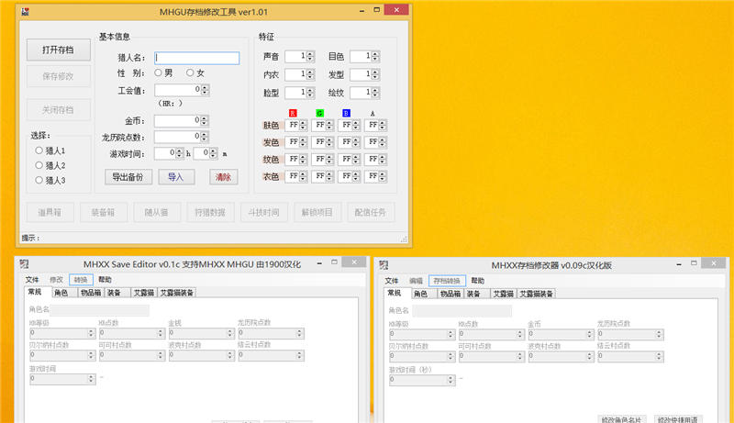Adjust 金钱 spinner in Save Editor v0.1c

[x=230, y=333]
